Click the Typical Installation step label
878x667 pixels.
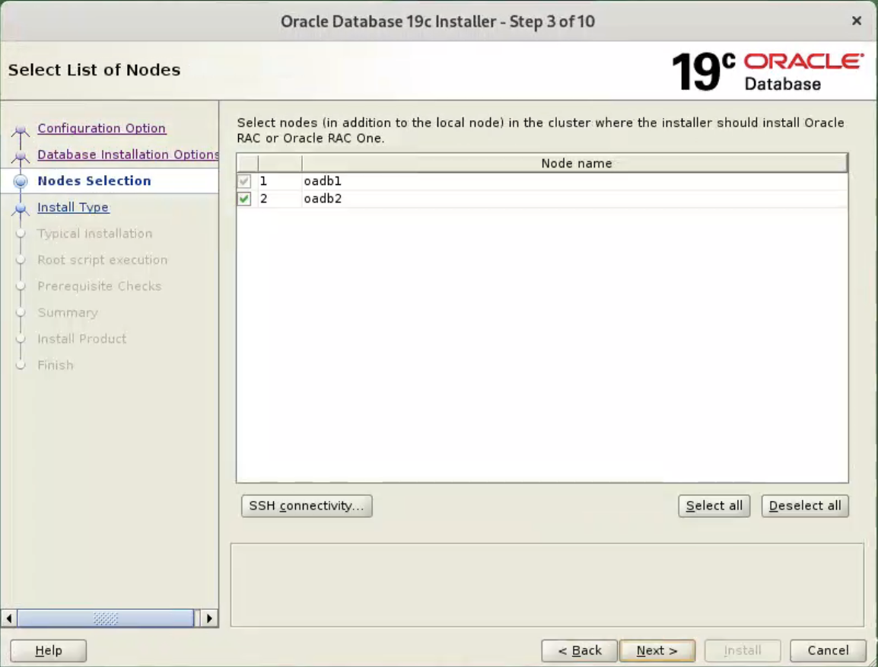tap(94, 233)
